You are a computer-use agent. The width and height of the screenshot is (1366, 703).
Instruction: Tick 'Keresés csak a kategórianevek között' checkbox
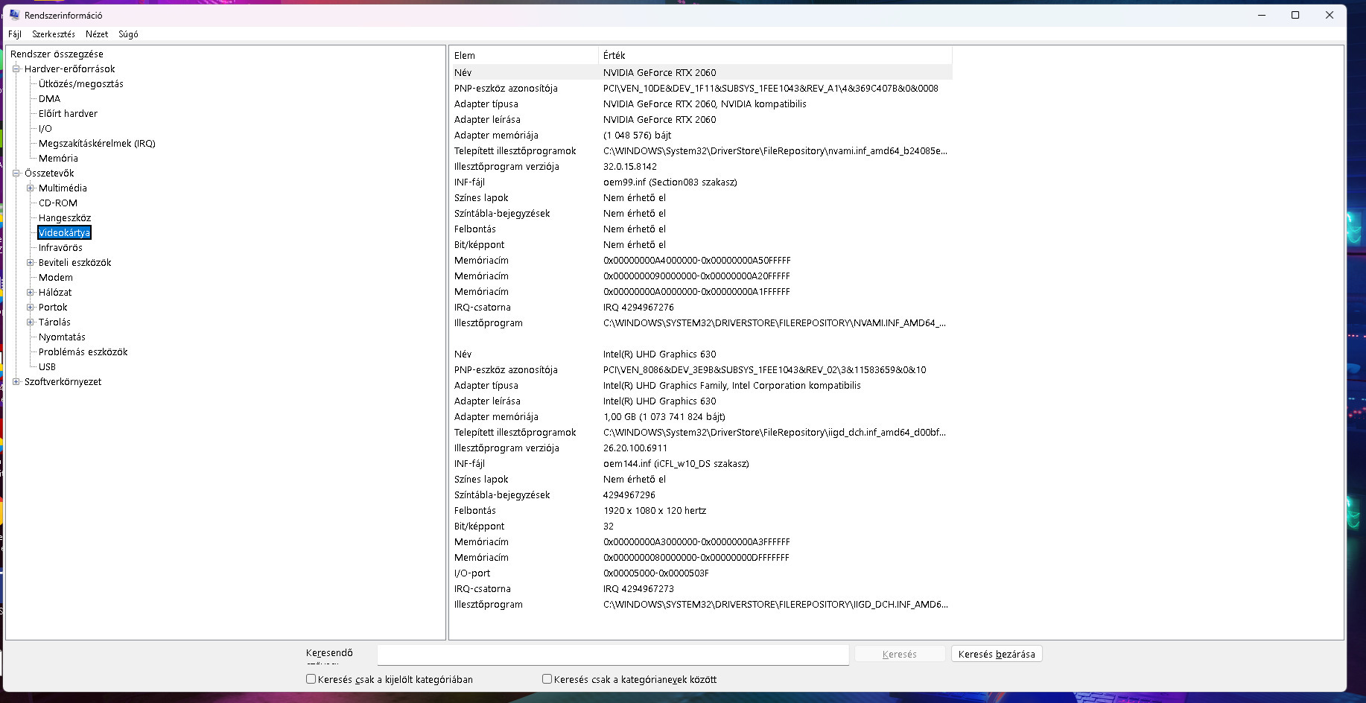coord(547,679)
